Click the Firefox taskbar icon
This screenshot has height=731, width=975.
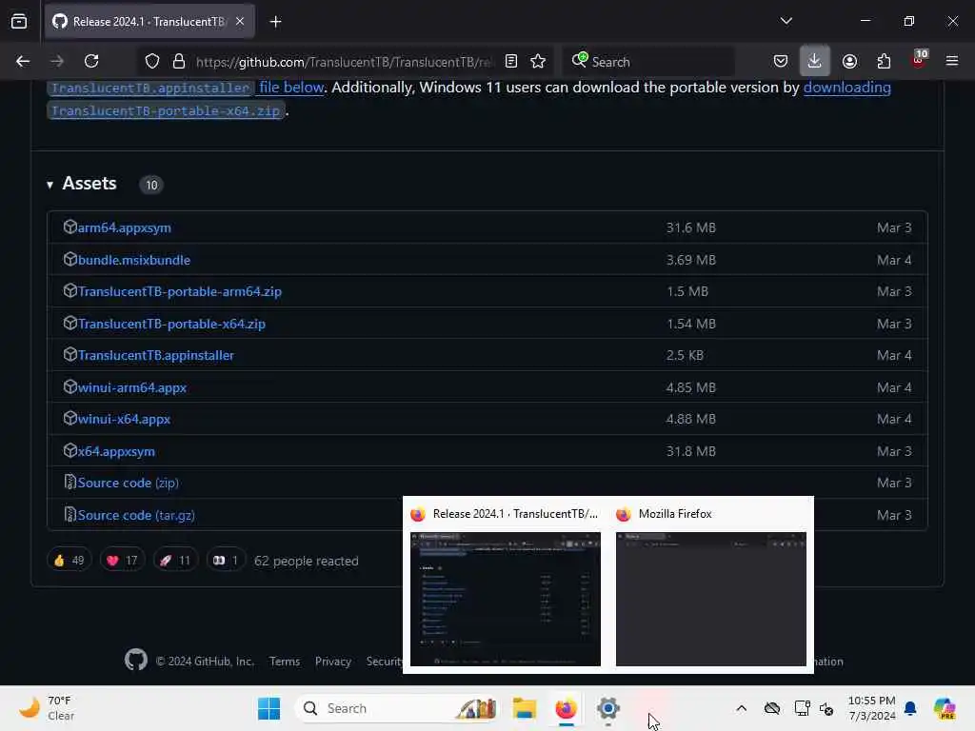pyautogui.click(x=566, y=708)
